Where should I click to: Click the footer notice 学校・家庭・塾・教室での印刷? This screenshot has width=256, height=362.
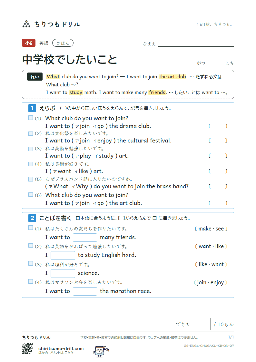click(139, 338)
